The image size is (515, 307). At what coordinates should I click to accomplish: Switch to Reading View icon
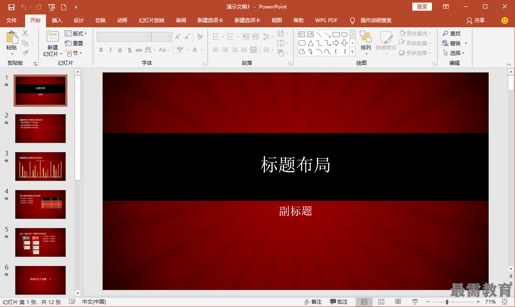coord(398,302)
